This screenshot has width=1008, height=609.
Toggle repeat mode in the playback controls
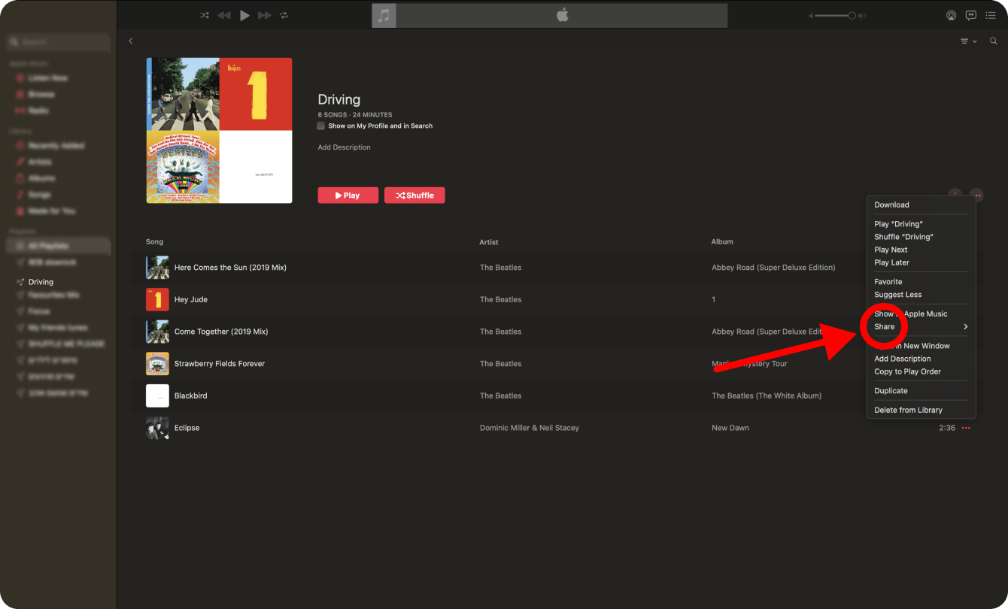tap(284, 15)
